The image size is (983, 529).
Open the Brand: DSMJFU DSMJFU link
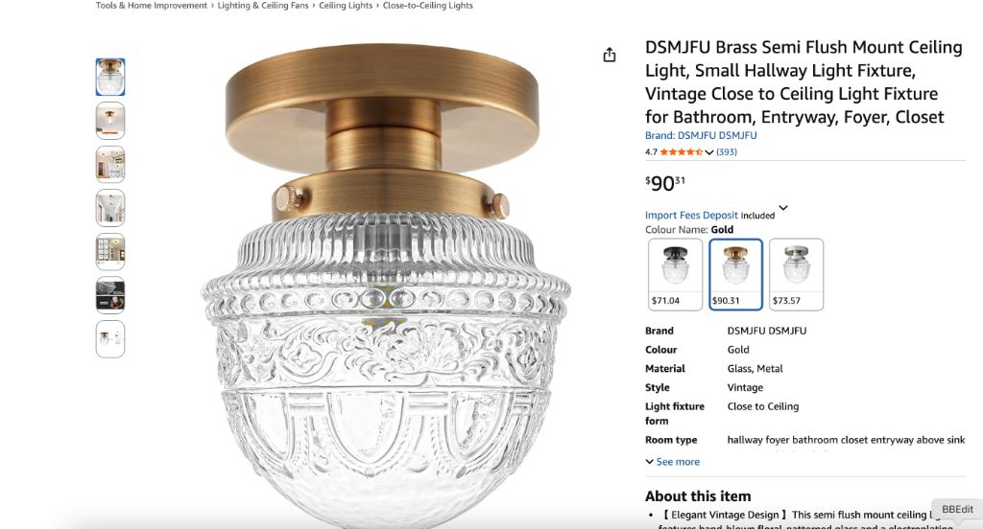(701, 135)
